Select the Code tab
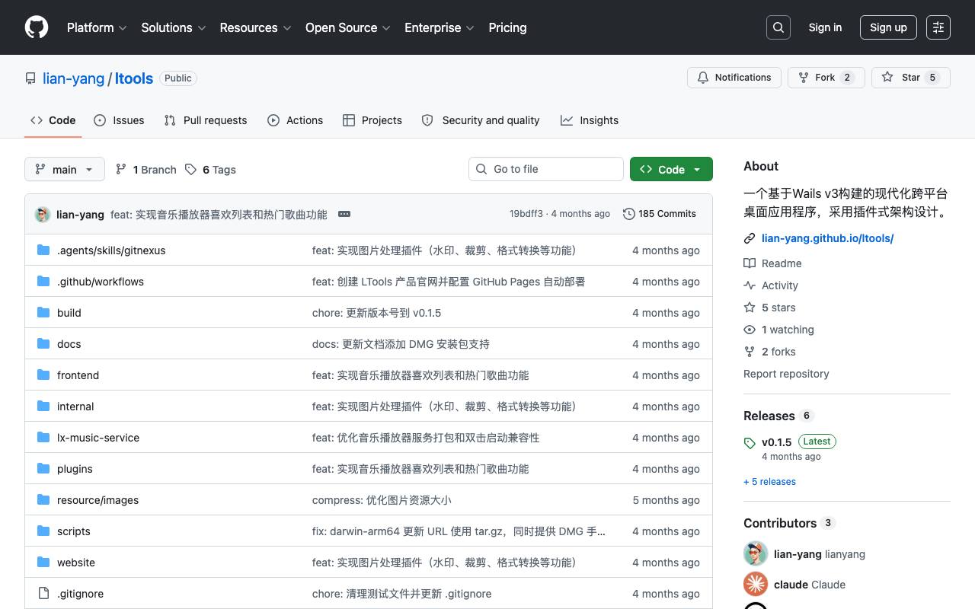 53,120
